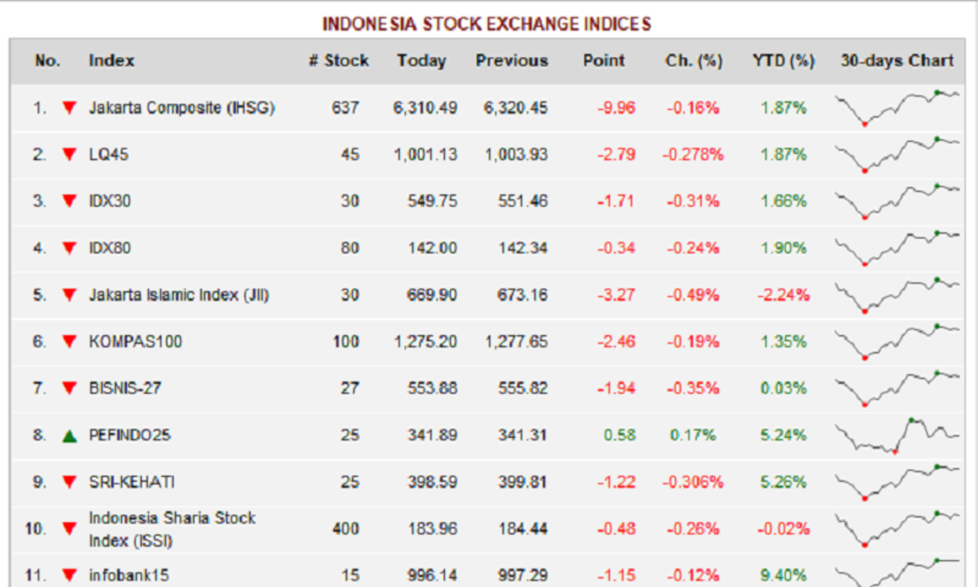Open the Jakarta Composite (IHSG) index link
Image resolution: width=978 pixels, height=587 pixels.
click(181, 108)
